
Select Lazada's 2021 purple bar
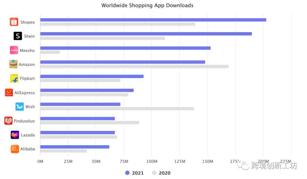[78, 132]
